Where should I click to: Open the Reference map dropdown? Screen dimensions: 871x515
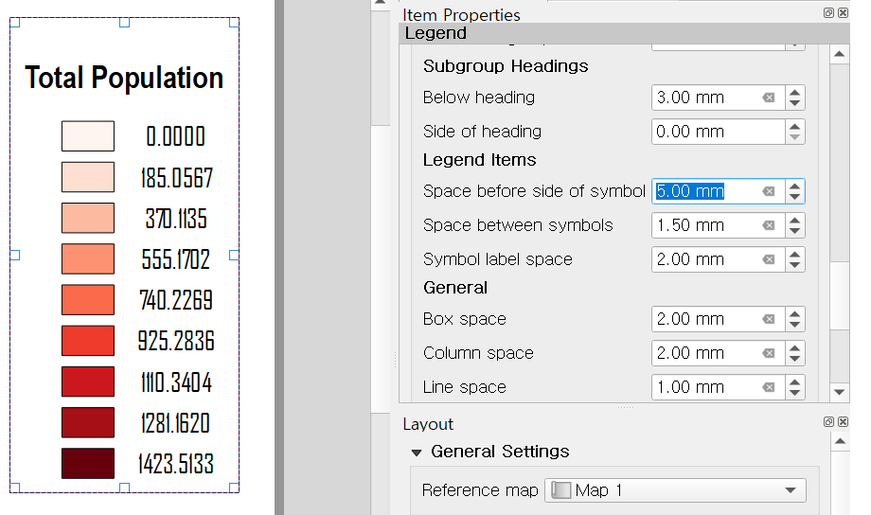pyautogui.click(x=675, y=490)
